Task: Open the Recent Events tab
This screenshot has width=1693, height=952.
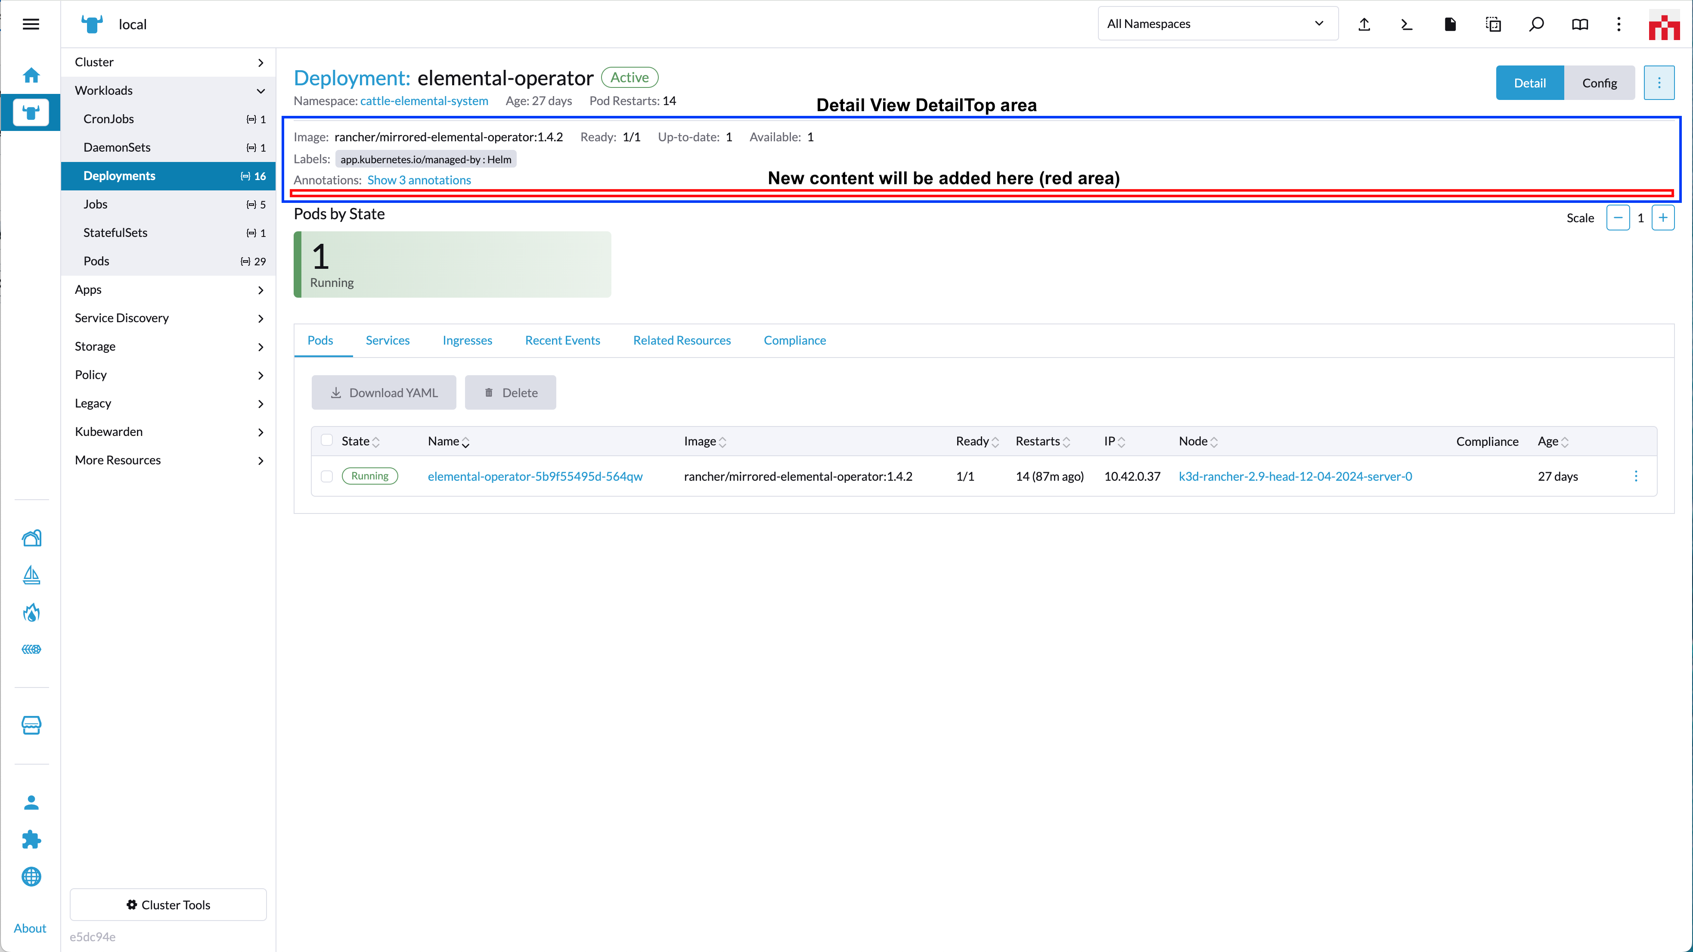Action: [563, 341]
